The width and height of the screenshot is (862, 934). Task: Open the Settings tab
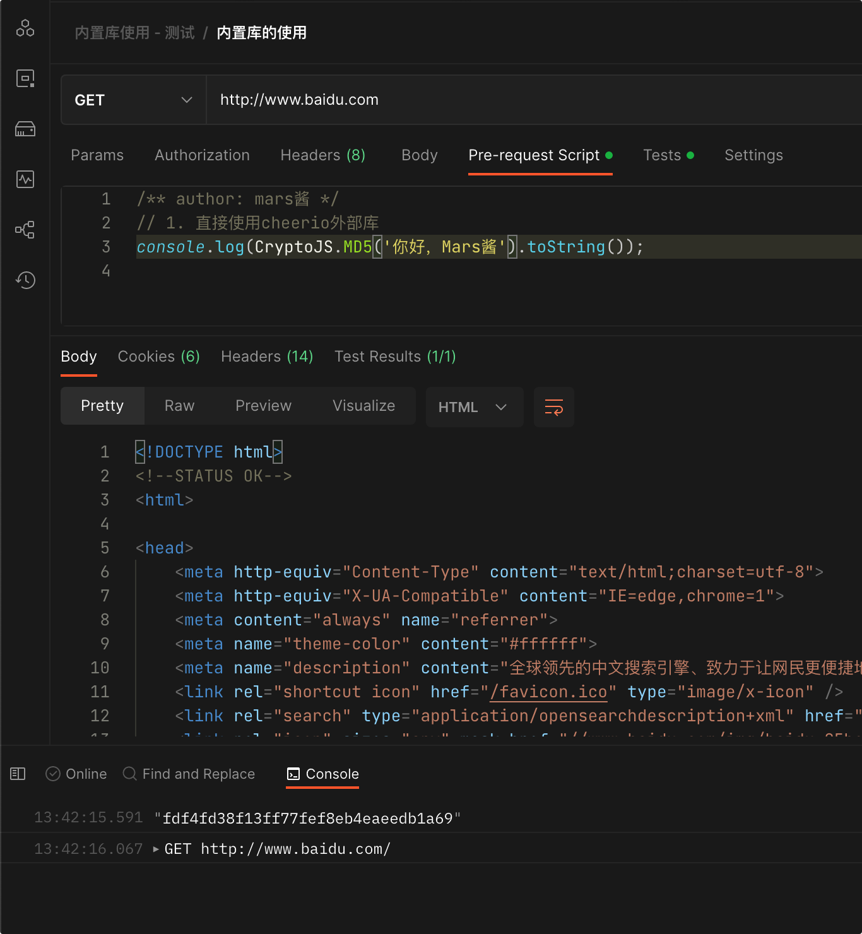[x=753, y=155]
